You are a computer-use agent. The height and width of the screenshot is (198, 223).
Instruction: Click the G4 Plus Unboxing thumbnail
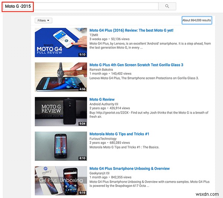61,181
